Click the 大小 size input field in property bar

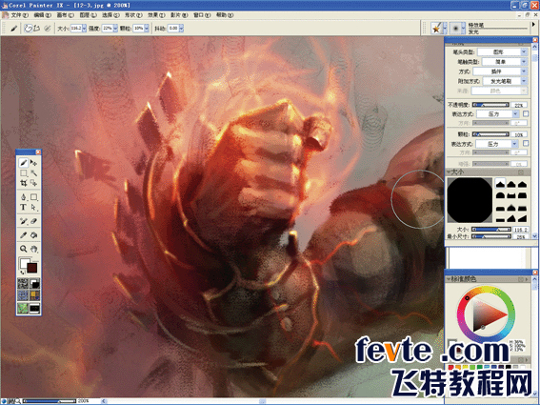(76, 29)
